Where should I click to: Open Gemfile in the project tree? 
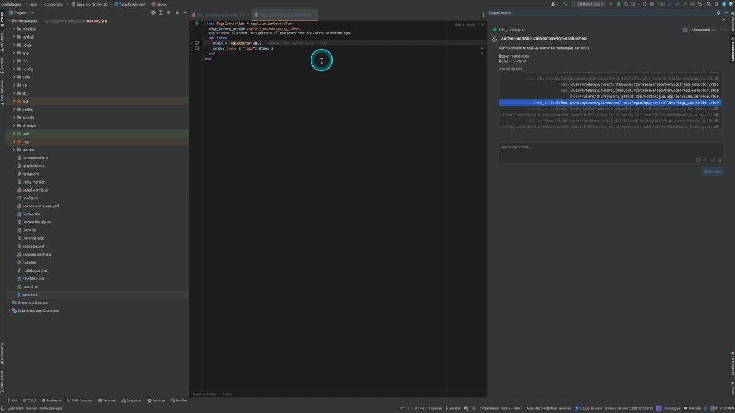(29, 230)
